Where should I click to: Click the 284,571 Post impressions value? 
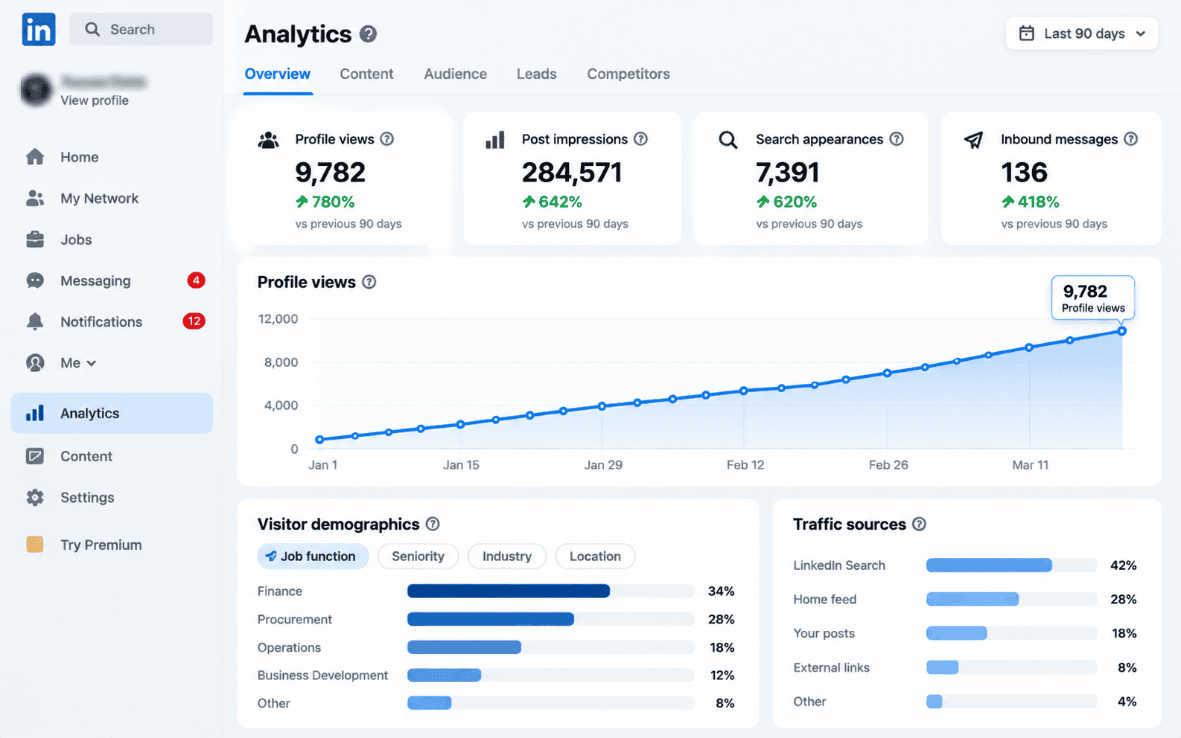572,173
